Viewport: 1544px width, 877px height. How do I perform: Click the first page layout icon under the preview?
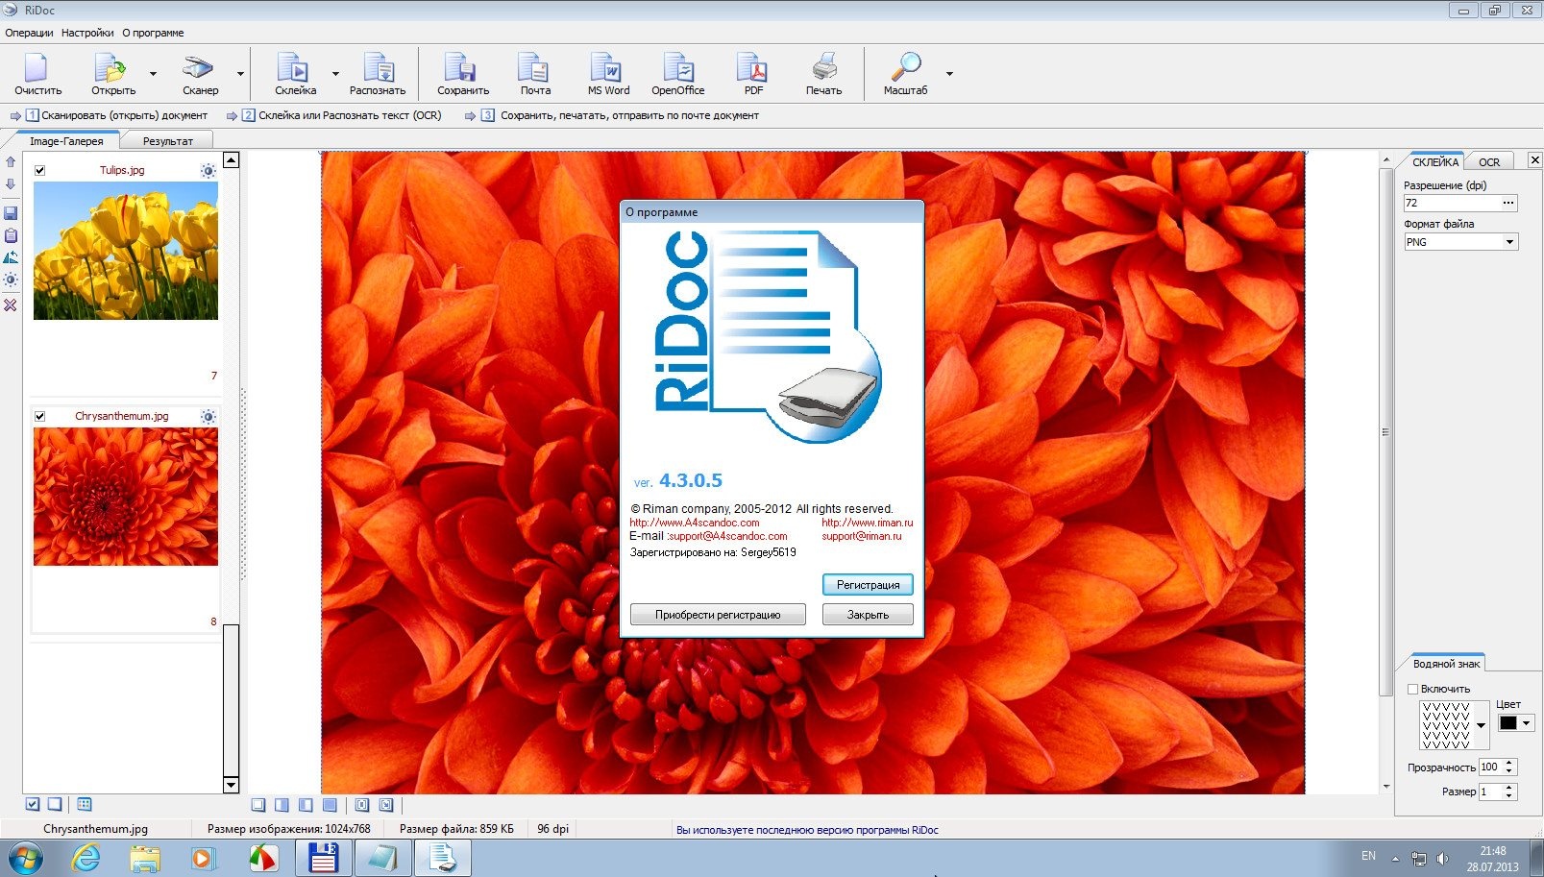click(x=257, y=805)
